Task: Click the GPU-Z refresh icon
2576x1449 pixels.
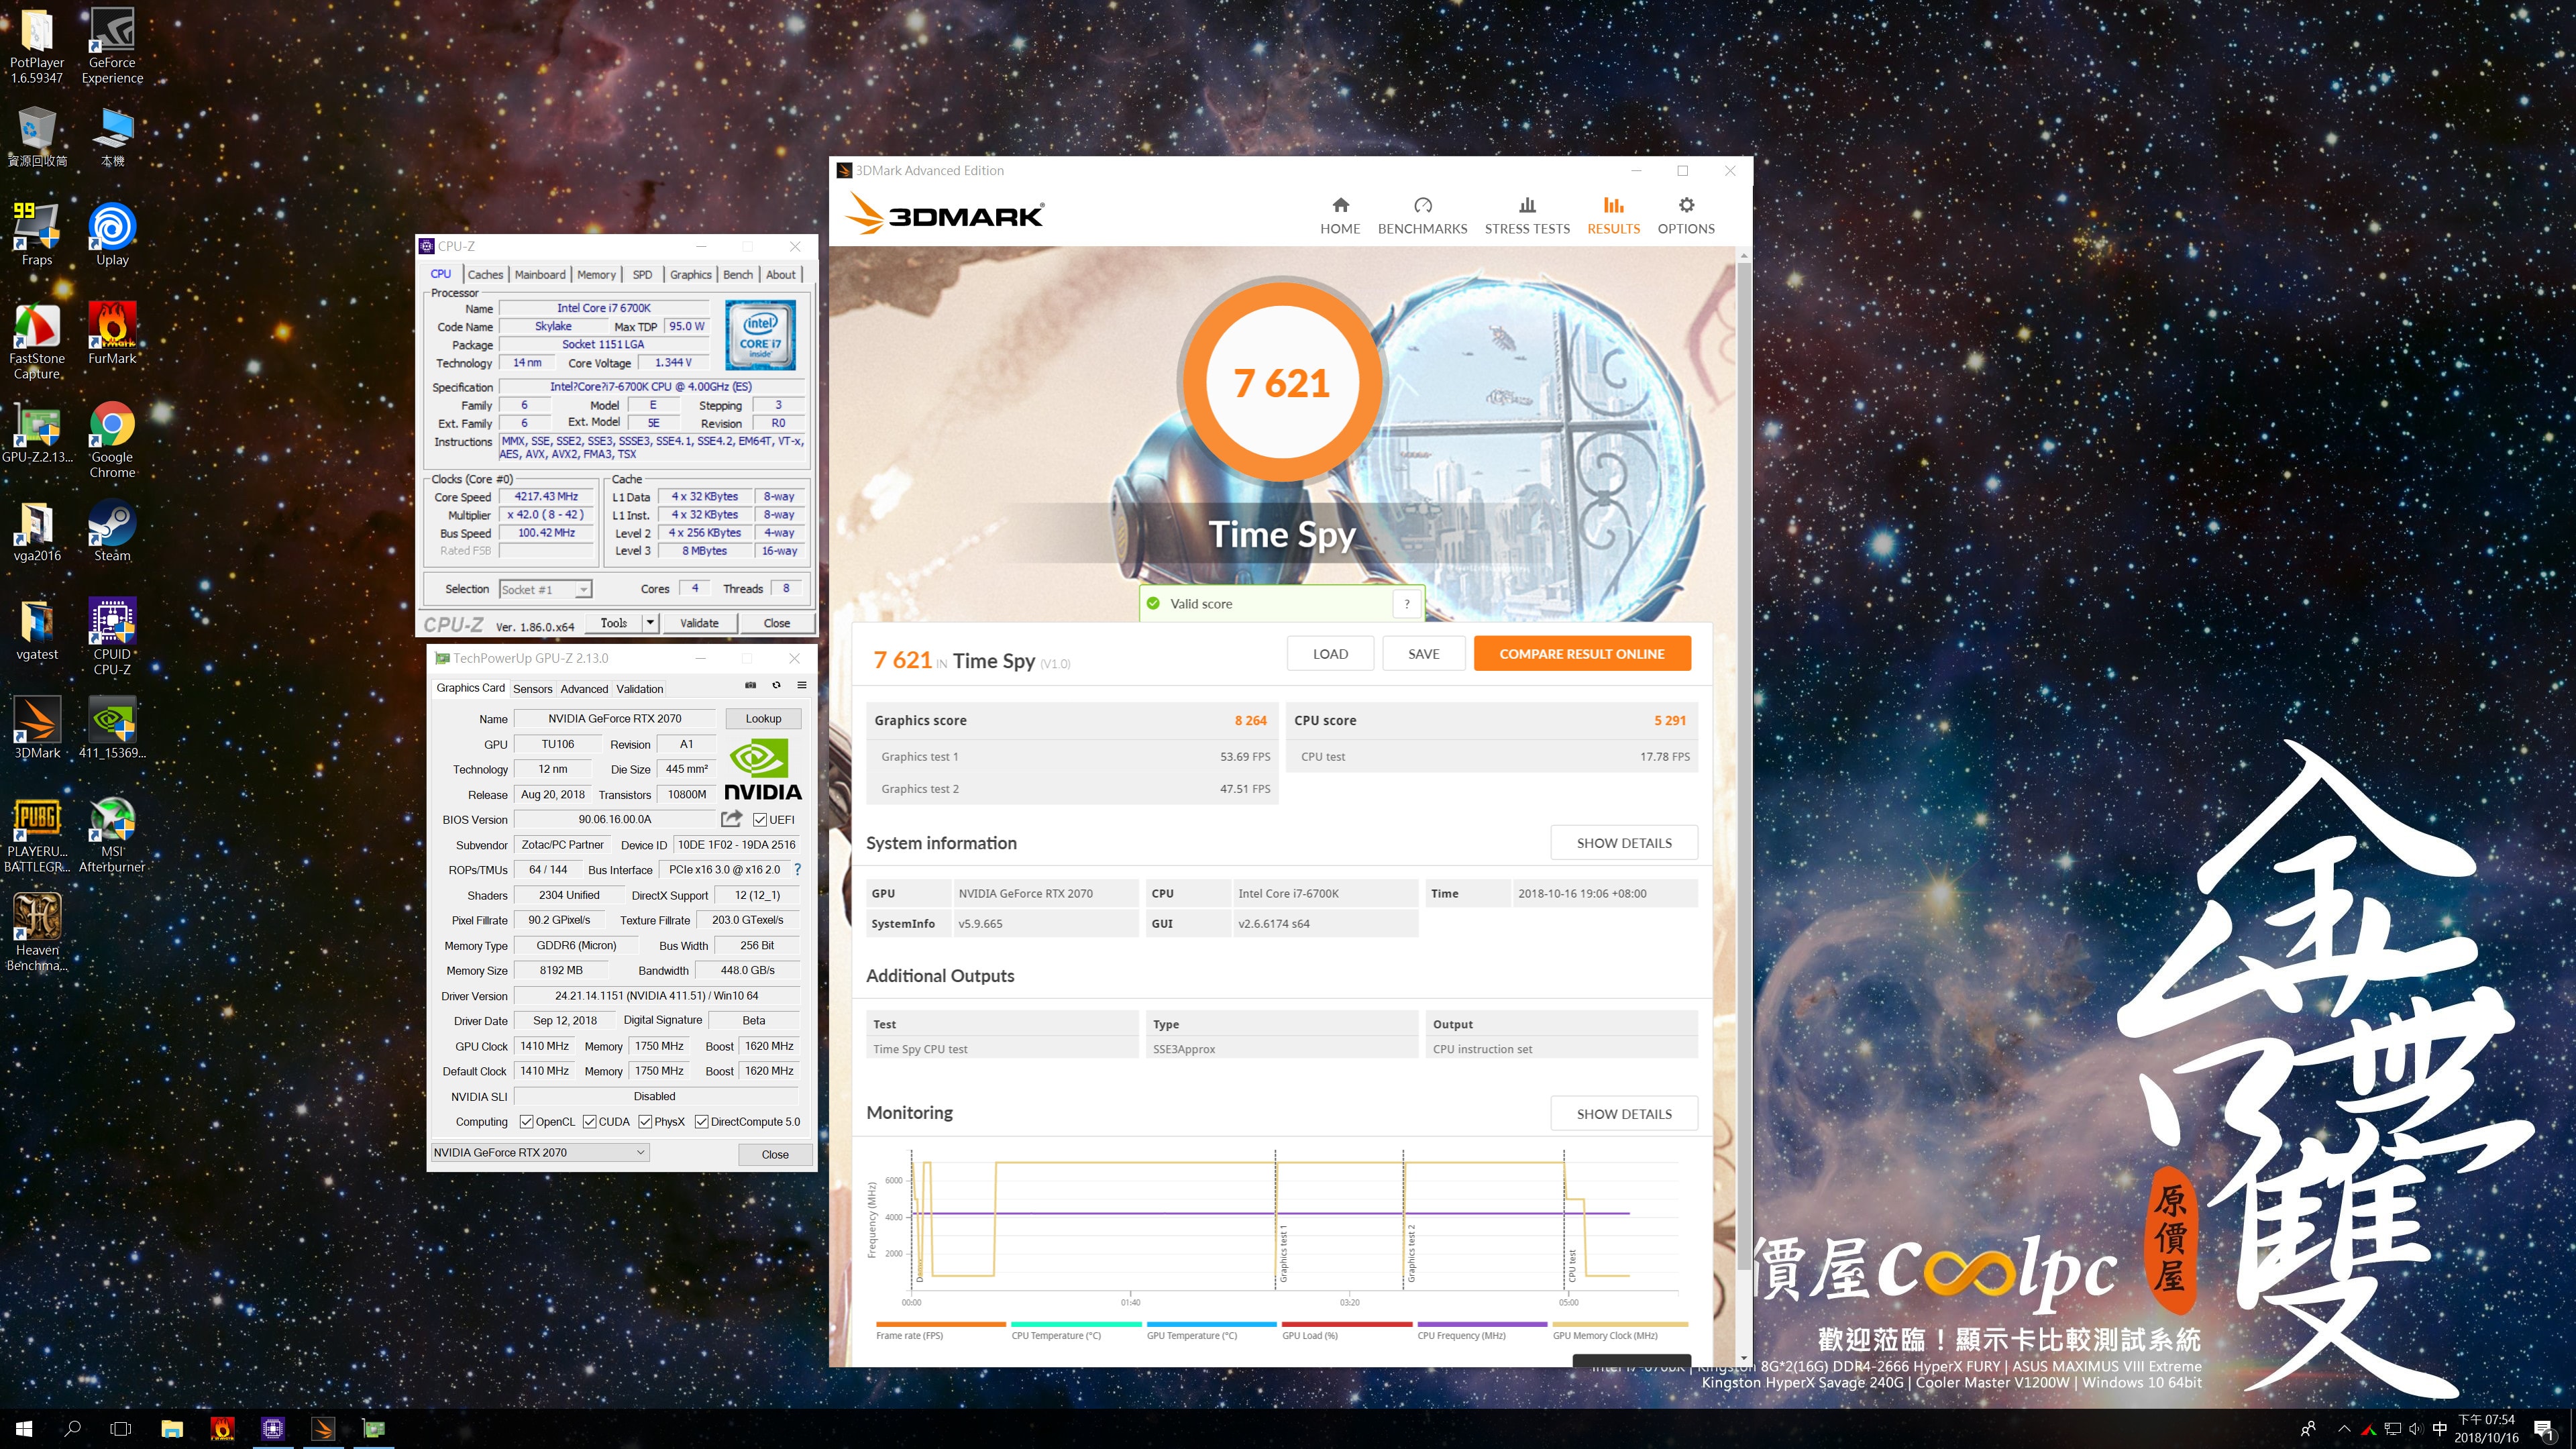Action: (x=776, y=686)
